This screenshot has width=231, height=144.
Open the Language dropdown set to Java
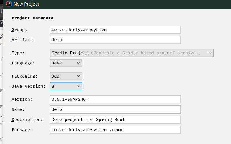66,63
